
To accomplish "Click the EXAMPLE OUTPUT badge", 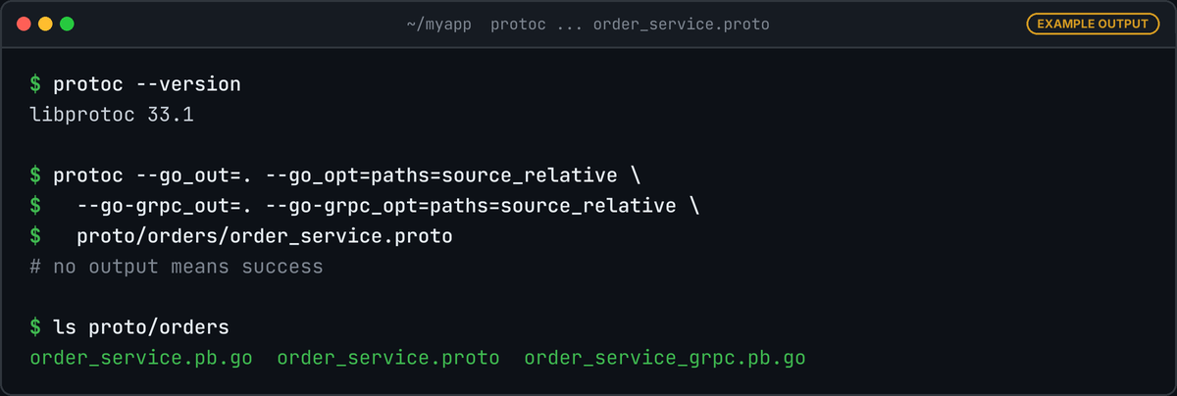I will pyautogui.click(x=1093, y=24).
